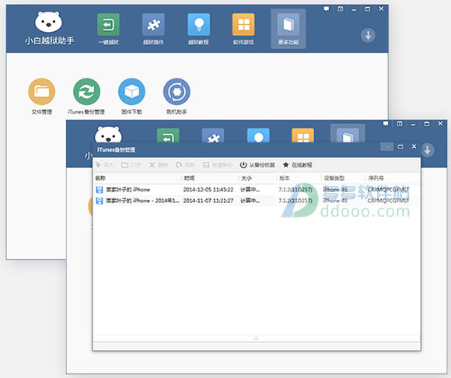
Task: Sort by 版本 column header
Action: 285,178
